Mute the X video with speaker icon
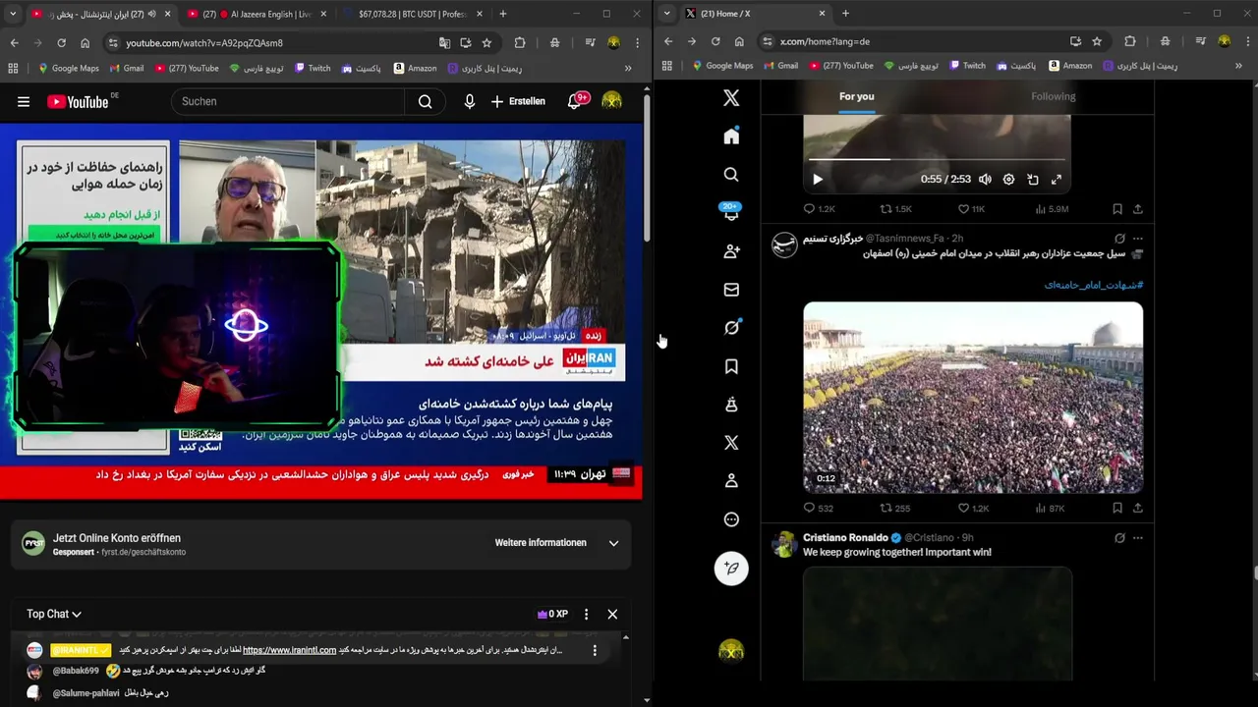 [985, 180]
